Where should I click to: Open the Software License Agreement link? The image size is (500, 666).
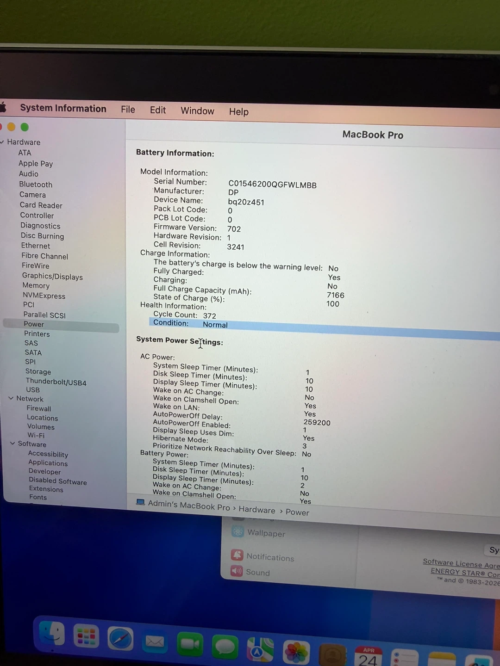coord(461,564)
